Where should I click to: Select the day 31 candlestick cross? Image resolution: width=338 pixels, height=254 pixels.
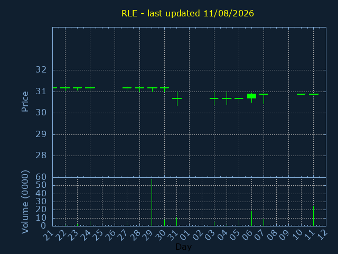(177, 99)
